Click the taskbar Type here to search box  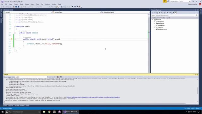pyautogui.click(x=23, y=112)
